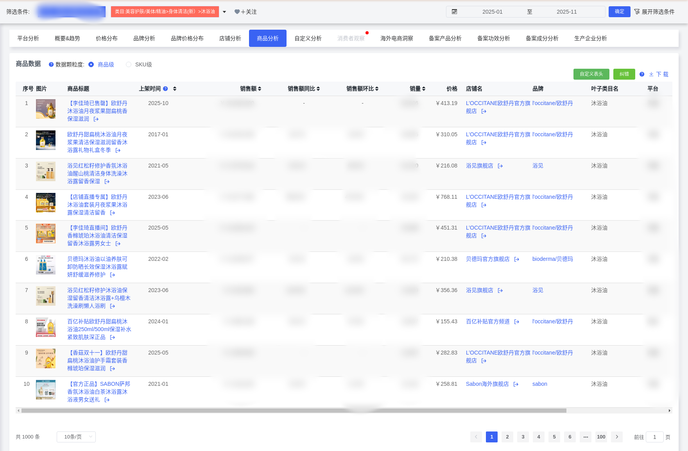The image size is (688, 451).
Task: Click the help icon next to 数据颗粒度
Action: pyautogui.click(x=51, y=64)
